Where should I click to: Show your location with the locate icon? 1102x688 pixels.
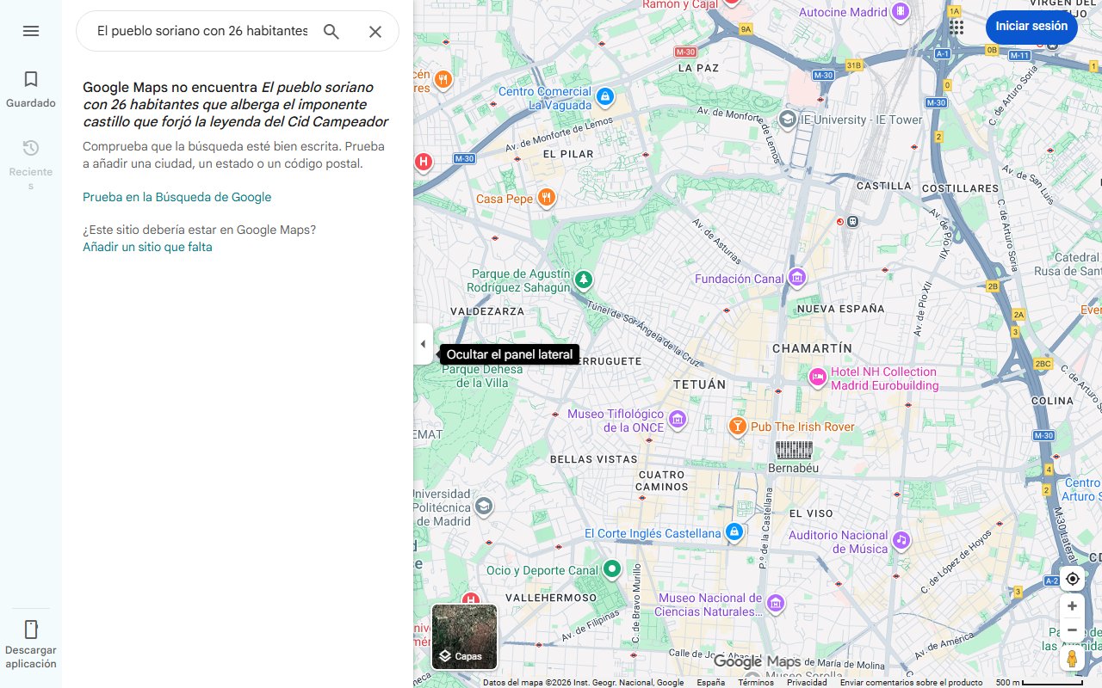point(1072,579)
